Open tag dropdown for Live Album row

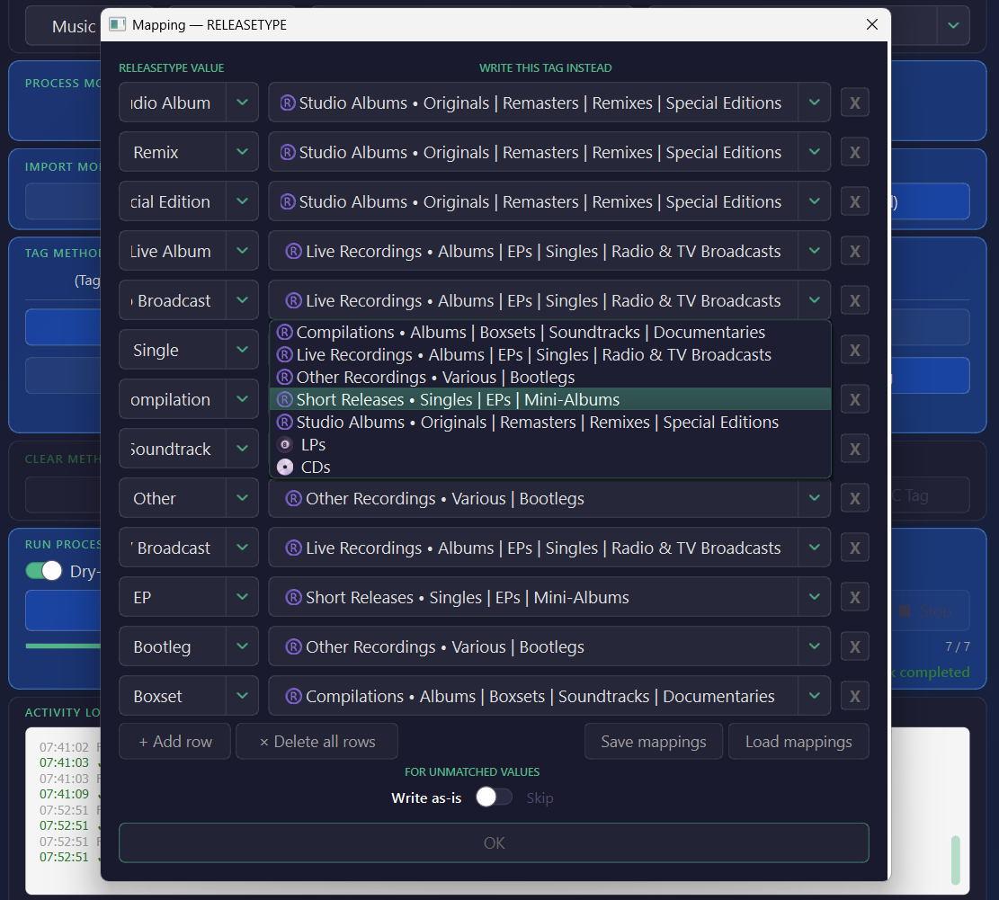click(x=815, y=250)
